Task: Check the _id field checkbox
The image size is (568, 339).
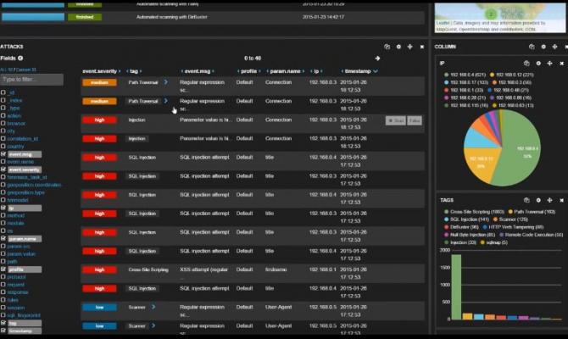Action: (x=3, y=92)
